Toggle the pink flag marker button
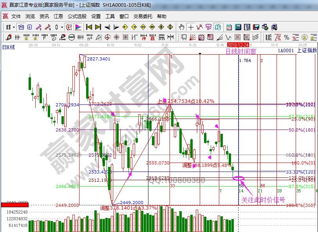 78,27
